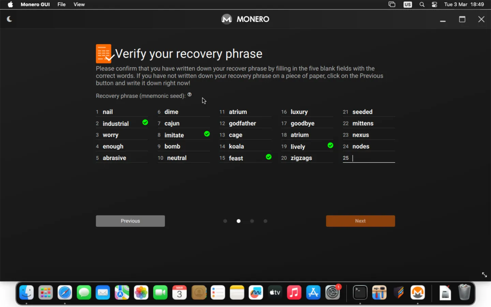
Task: Maximize the Monero window
Action: point(462,19)
